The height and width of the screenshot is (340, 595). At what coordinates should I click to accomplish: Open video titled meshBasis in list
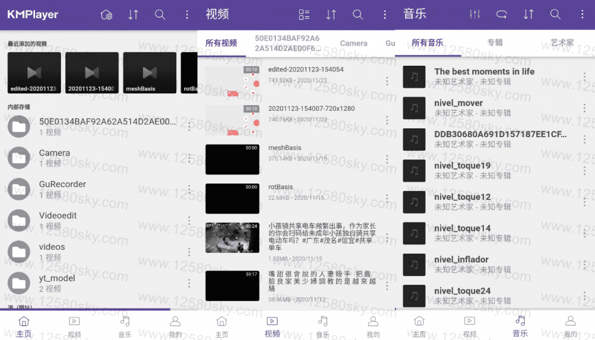(285, 148)
